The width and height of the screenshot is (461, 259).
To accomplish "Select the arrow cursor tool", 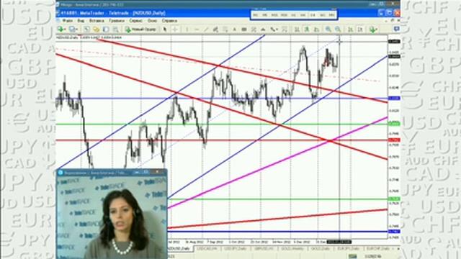I will point(165,29).
